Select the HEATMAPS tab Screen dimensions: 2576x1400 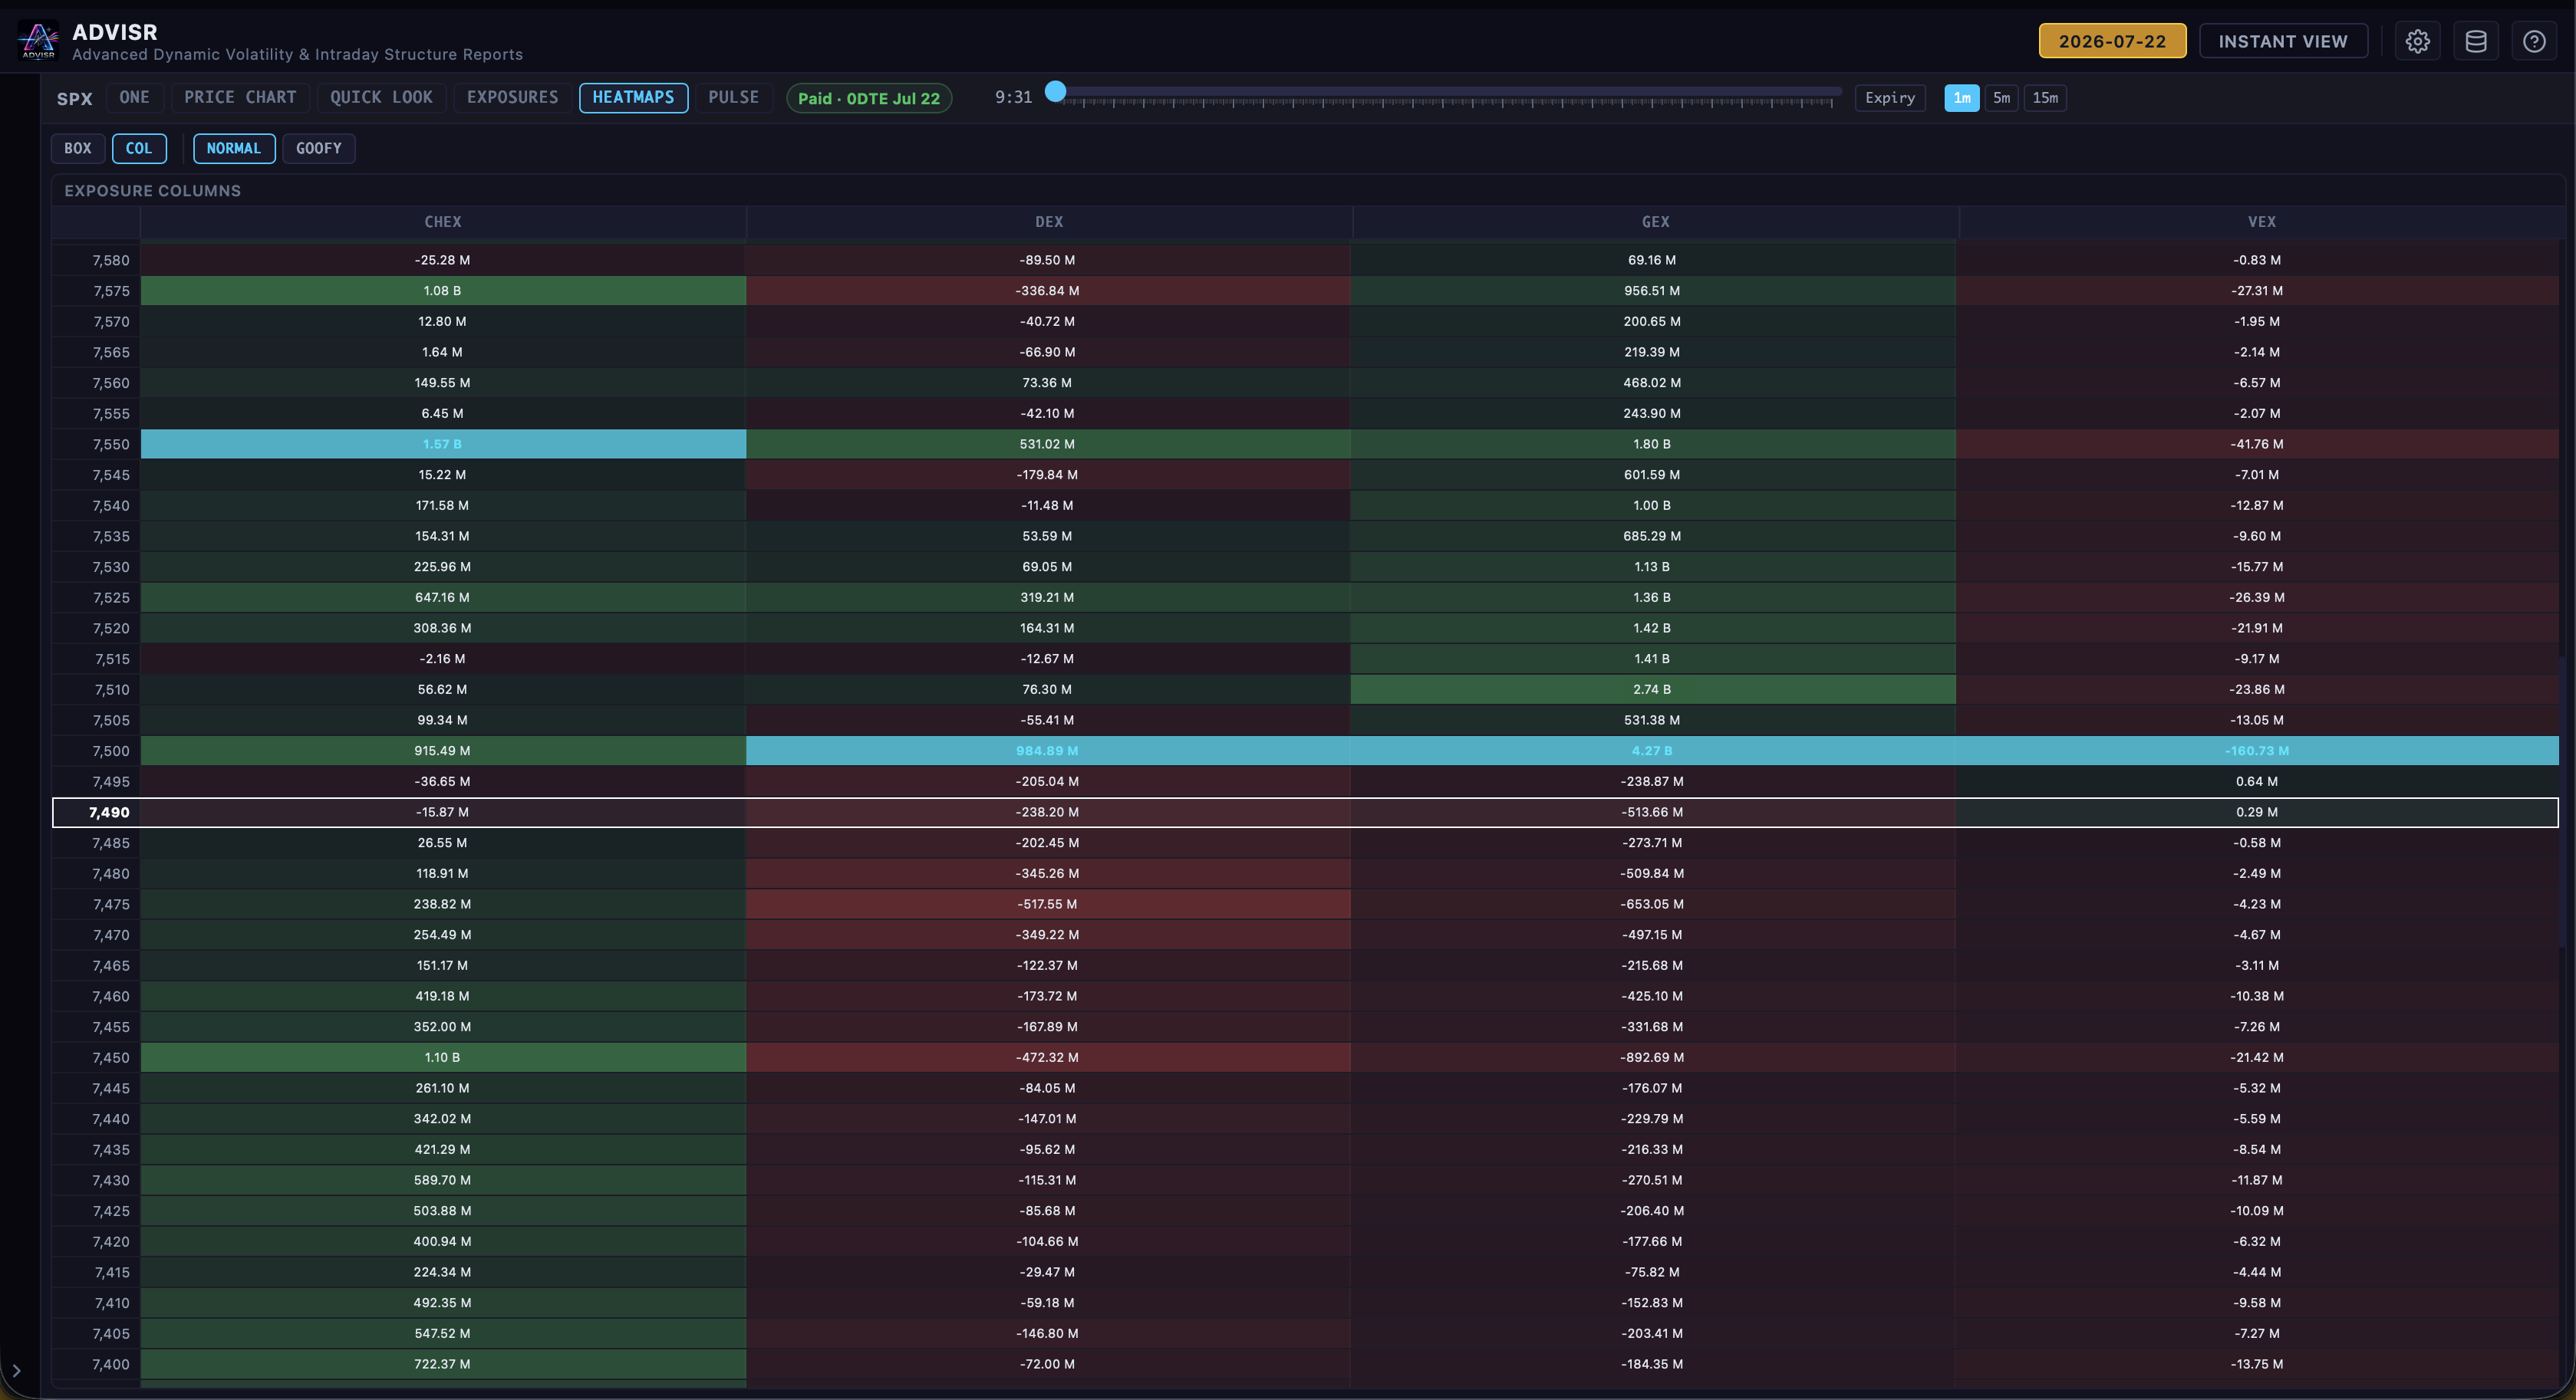[633, 97]
